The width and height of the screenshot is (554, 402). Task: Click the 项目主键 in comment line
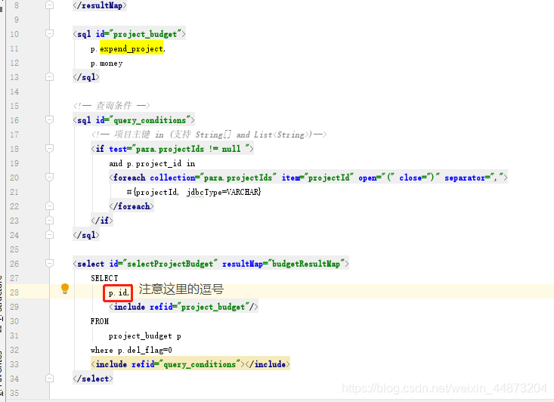(x=209, y=135)
